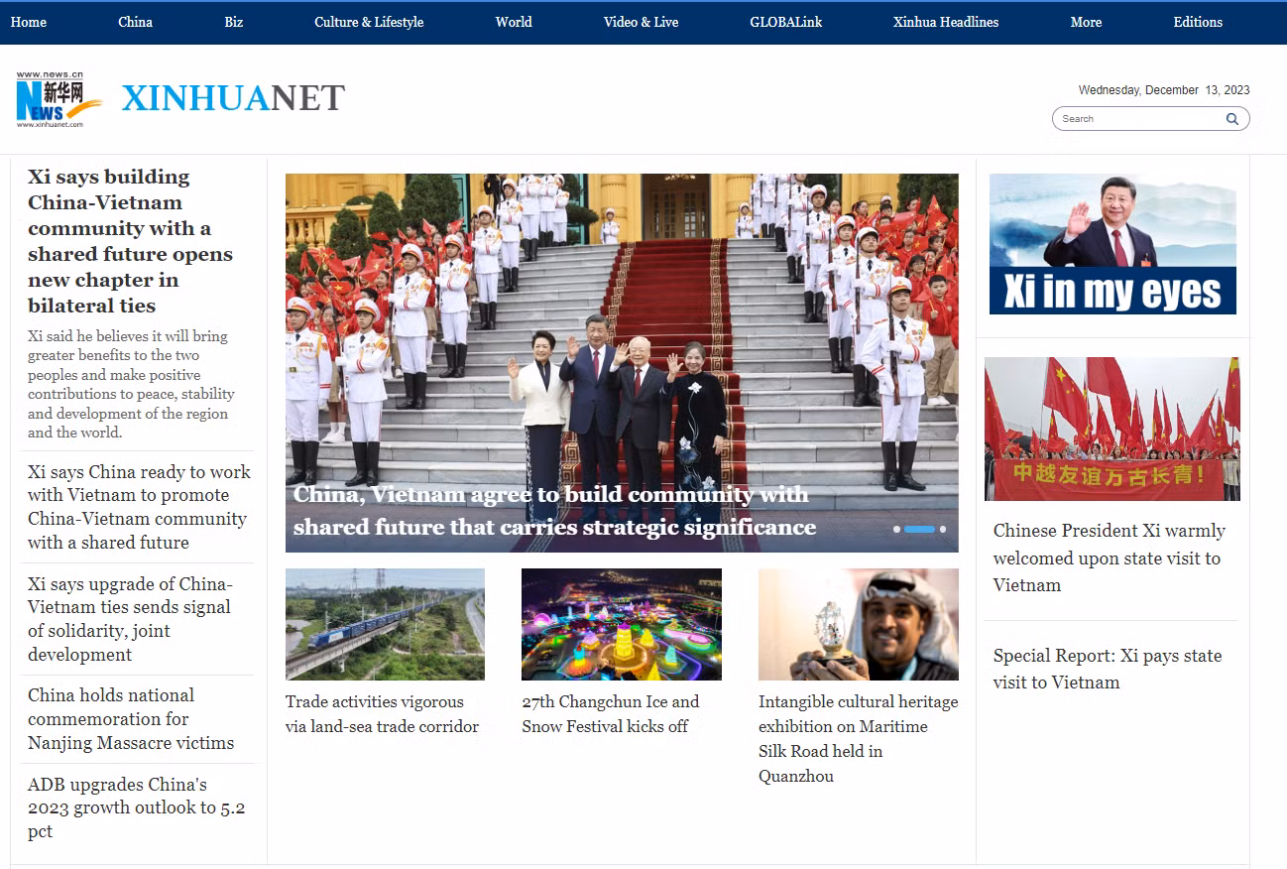Open 'upgrade of China-Vietnam ties sends signal' article
This screenshot has width=1287, height=869.
click(130, 619)
